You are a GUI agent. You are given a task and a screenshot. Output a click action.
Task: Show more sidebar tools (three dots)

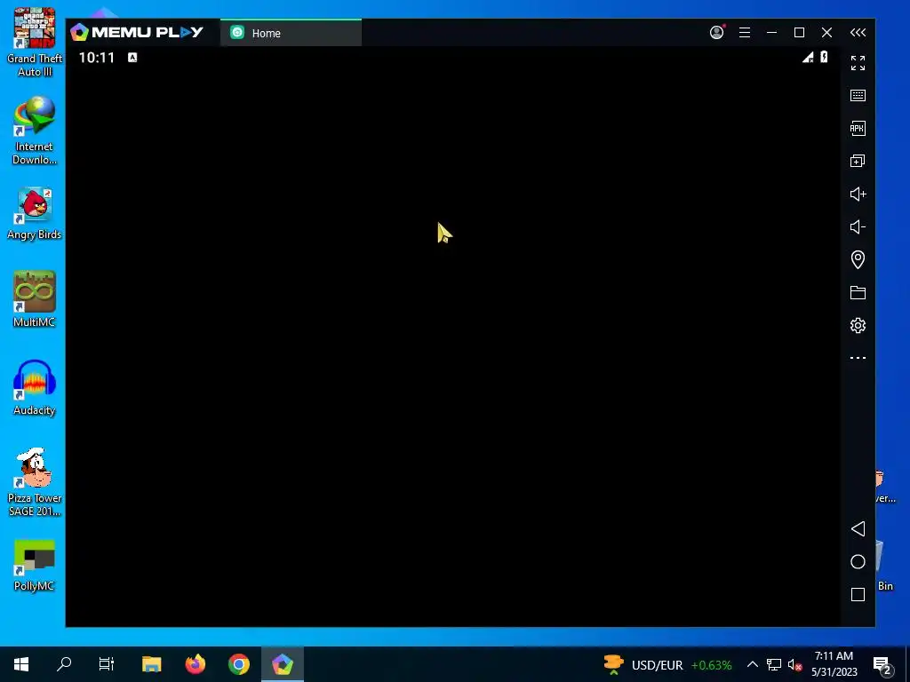(x=858, y=358)
